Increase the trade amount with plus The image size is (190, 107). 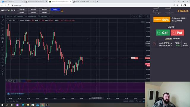159,13
